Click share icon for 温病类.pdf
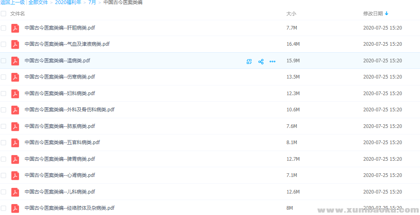Screen dimensions: 420x215 (261, 62)
